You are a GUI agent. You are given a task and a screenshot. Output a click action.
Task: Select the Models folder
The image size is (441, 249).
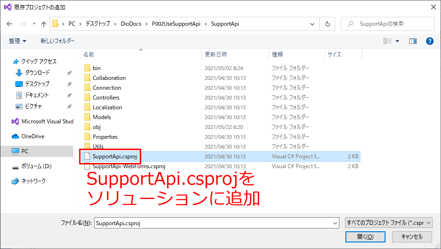point(102,117)
